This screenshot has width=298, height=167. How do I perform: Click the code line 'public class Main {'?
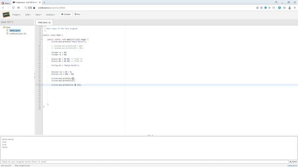tap(53, 35)
